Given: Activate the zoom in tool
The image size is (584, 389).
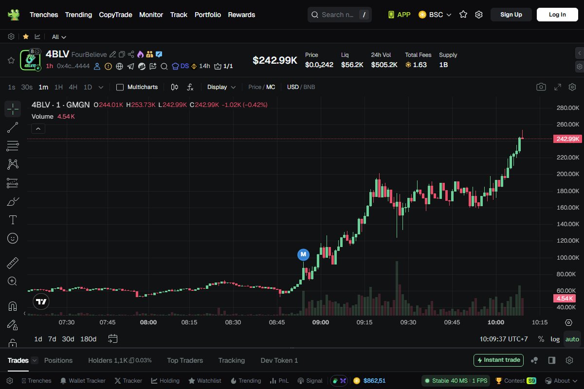Looking at the screenshot, I should tap(13, 281).
